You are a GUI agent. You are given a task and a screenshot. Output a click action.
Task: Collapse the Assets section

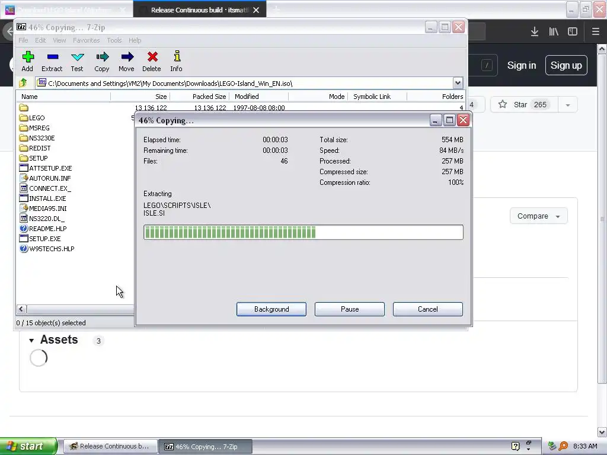click(31, 341)
